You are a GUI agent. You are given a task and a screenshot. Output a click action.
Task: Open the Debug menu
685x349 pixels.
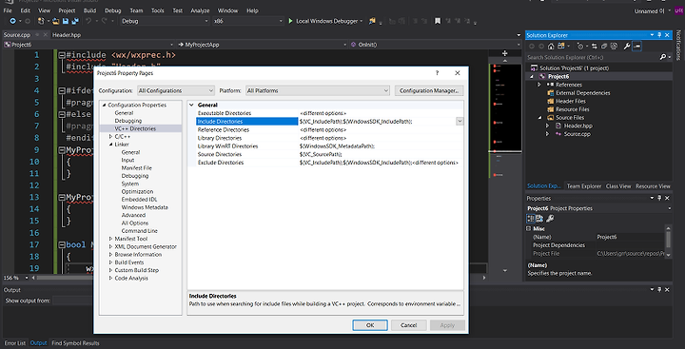tap(112, 10)
